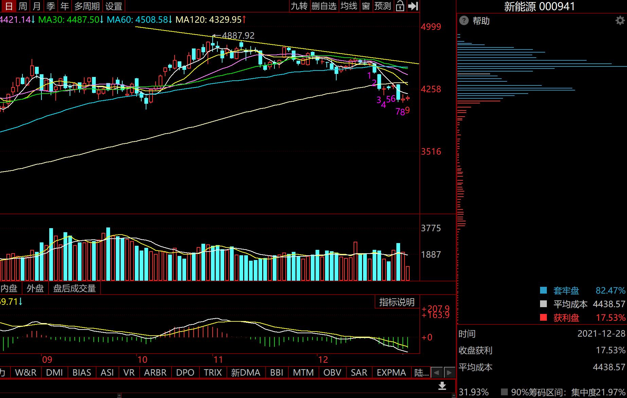
Task: Click the volume axis label 1887
Action: (x=431, y=255)
